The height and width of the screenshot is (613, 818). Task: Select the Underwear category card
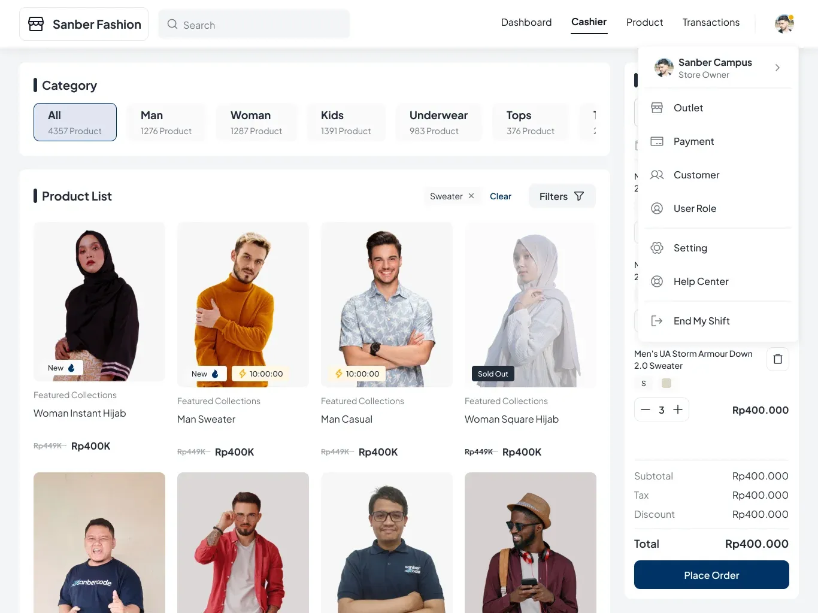click(x=438, y=122)
